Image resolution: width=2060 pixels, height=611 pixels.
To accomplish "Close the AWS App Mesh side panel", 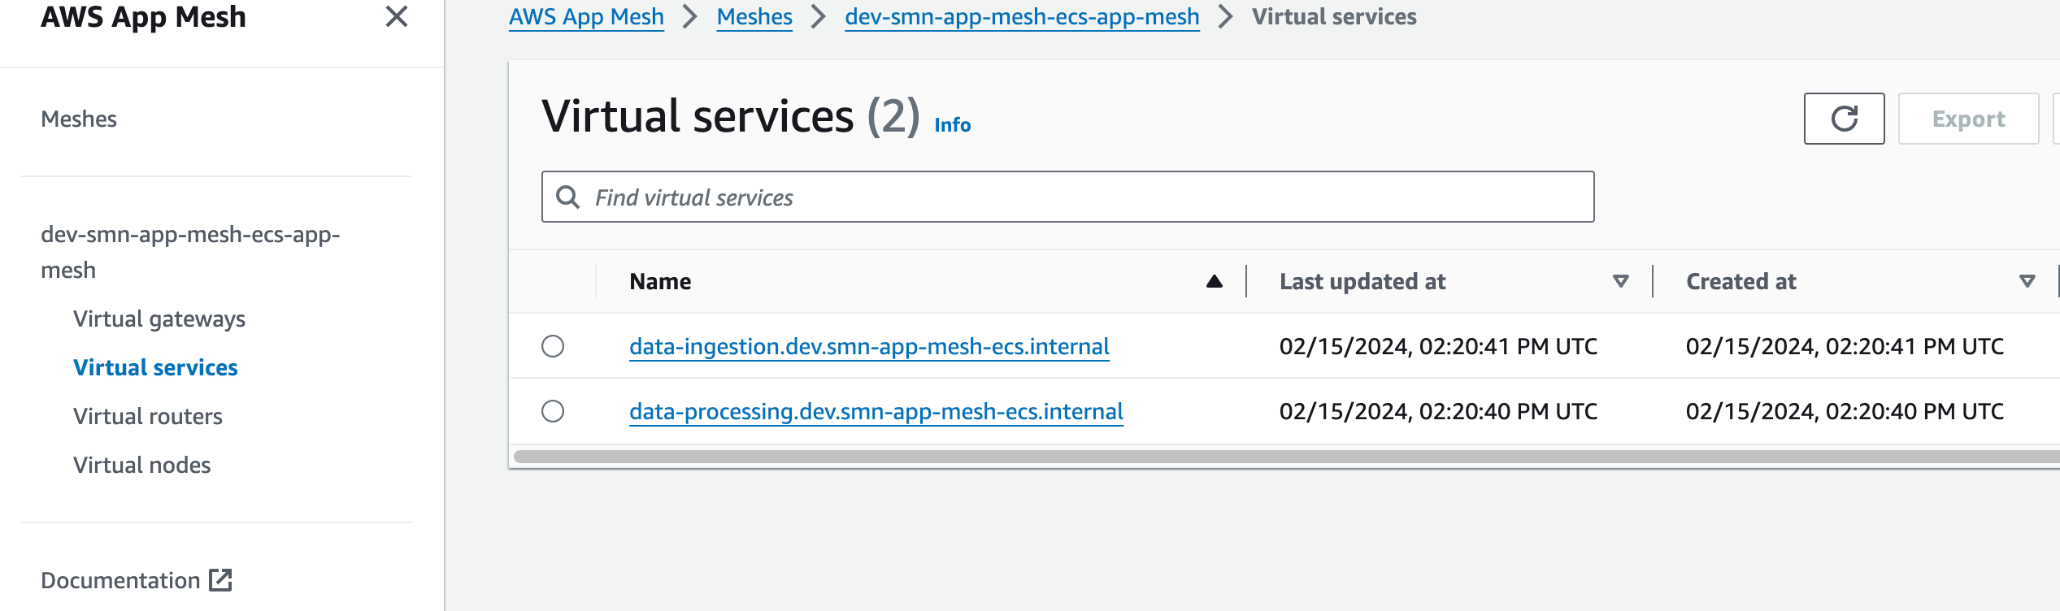I will pyautogui.click(x=396, y=16).
